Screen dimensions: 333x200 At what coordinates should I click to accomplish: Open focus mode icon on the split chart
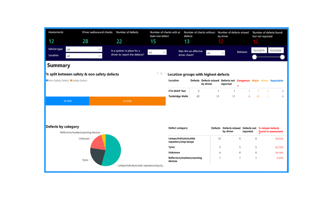(161, 73)
